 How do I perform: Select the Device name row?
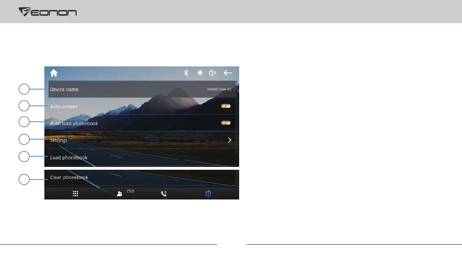[x=142, y=89]
